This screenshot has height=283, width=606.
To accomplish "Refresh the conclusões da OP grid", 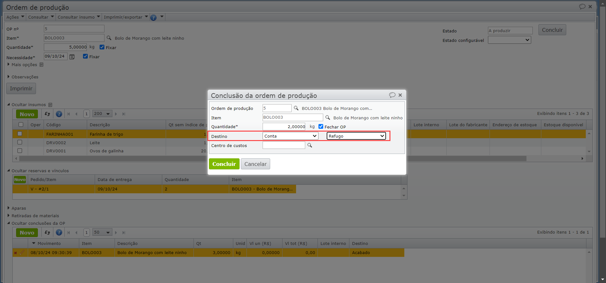I will pyautogui.click(x=47, y=233).
